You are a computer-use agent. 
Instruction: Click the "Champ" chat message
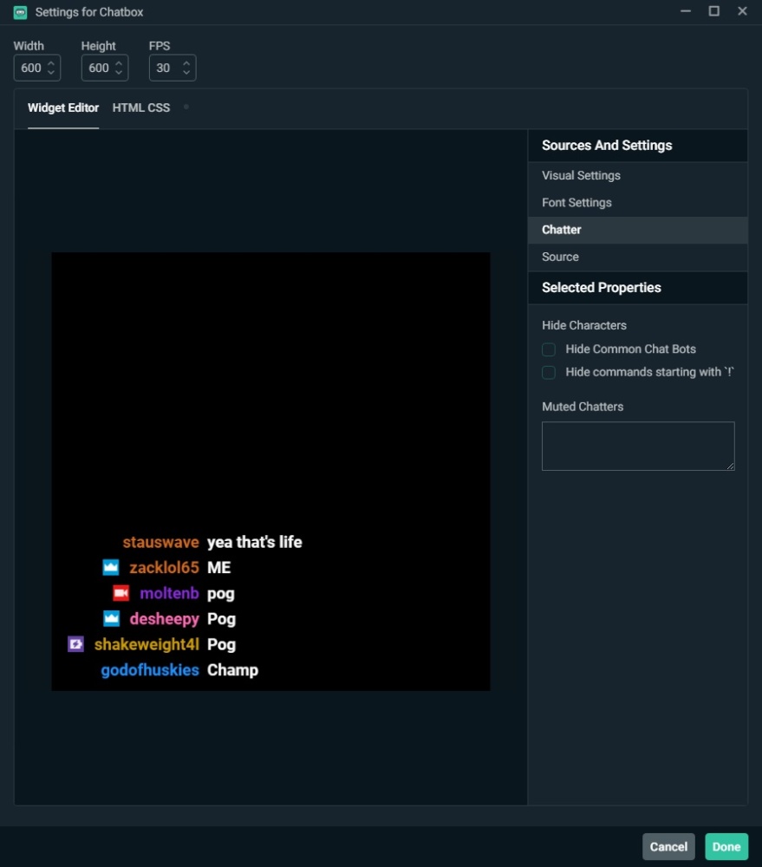pyautogui.click(x=233, y=670)
